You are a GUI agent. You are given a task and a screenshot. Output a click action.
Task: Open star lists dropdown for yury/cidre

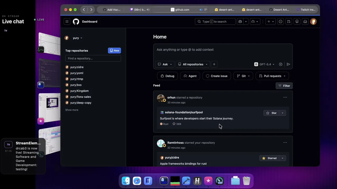pyautogui.click(x=283, y=158)
